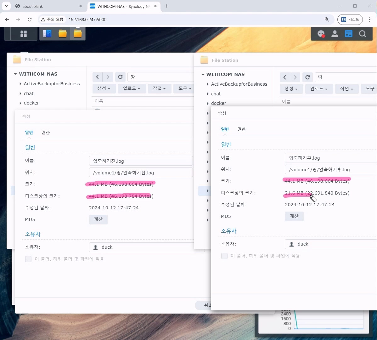Click the browser zoom magnifier in address bar

click(x=327, y=20)
